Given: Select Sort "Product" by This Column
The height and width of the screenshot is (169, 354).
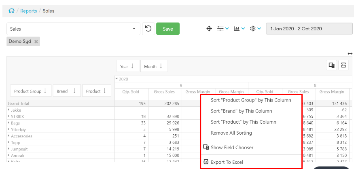Looking at the screenshot, I should (x=251, y=122).
